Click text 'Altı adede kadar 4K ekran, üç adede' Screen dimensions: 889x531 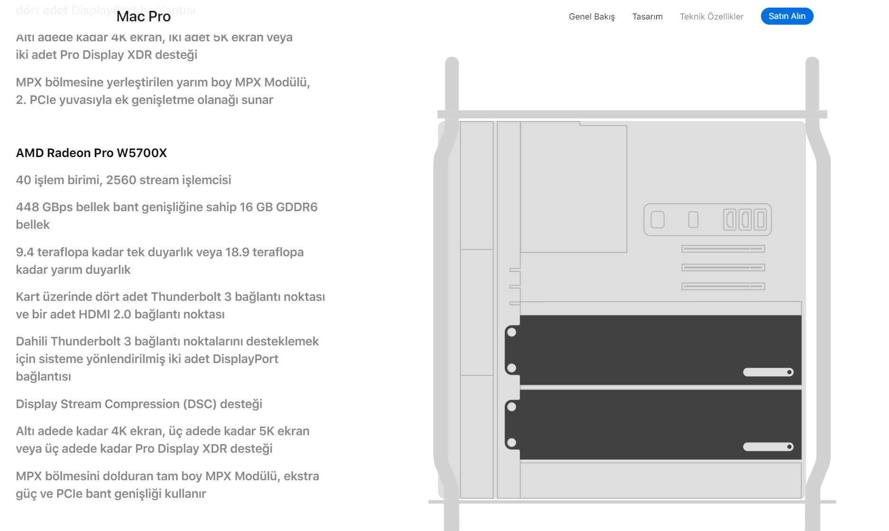163,440
